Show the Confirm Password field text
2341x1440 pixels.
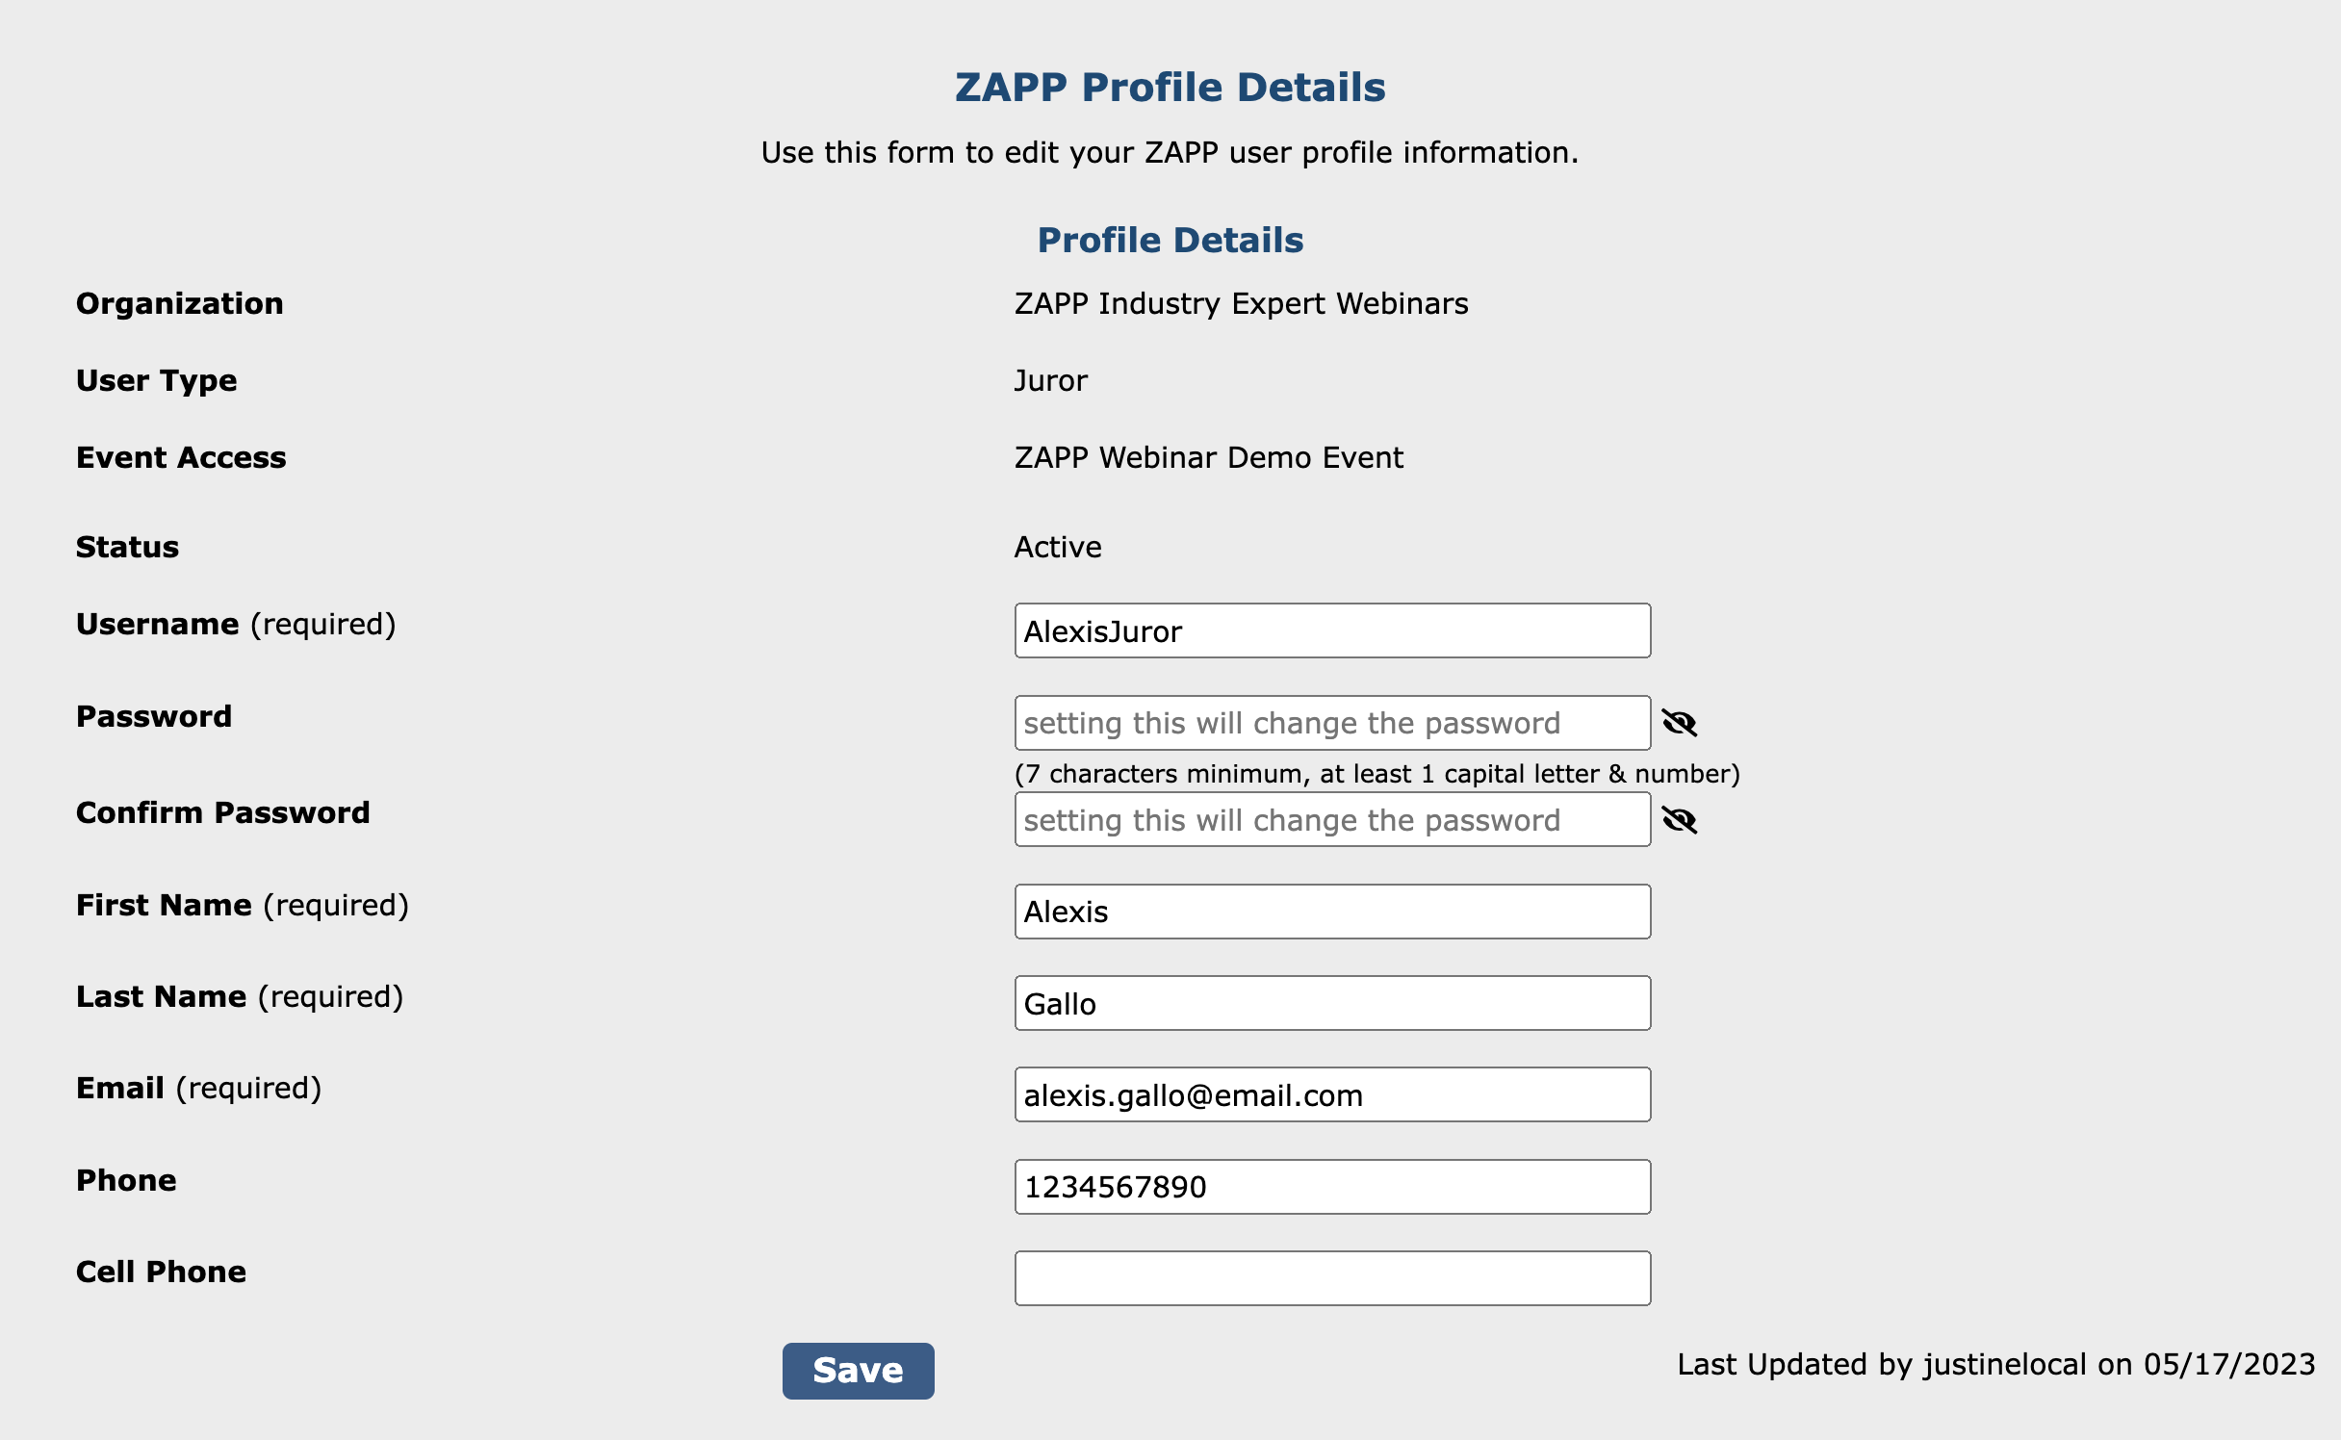point(1680,820)
